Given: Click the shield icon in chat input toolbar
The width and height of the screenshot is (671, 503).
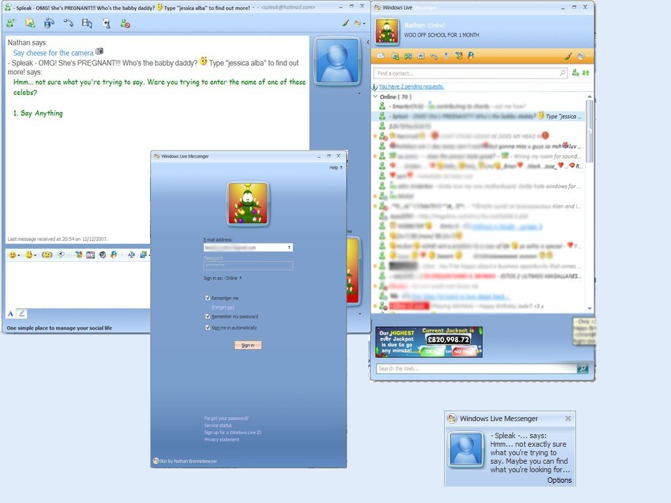Looking at the screenshot, I should (x=113, y=255).
